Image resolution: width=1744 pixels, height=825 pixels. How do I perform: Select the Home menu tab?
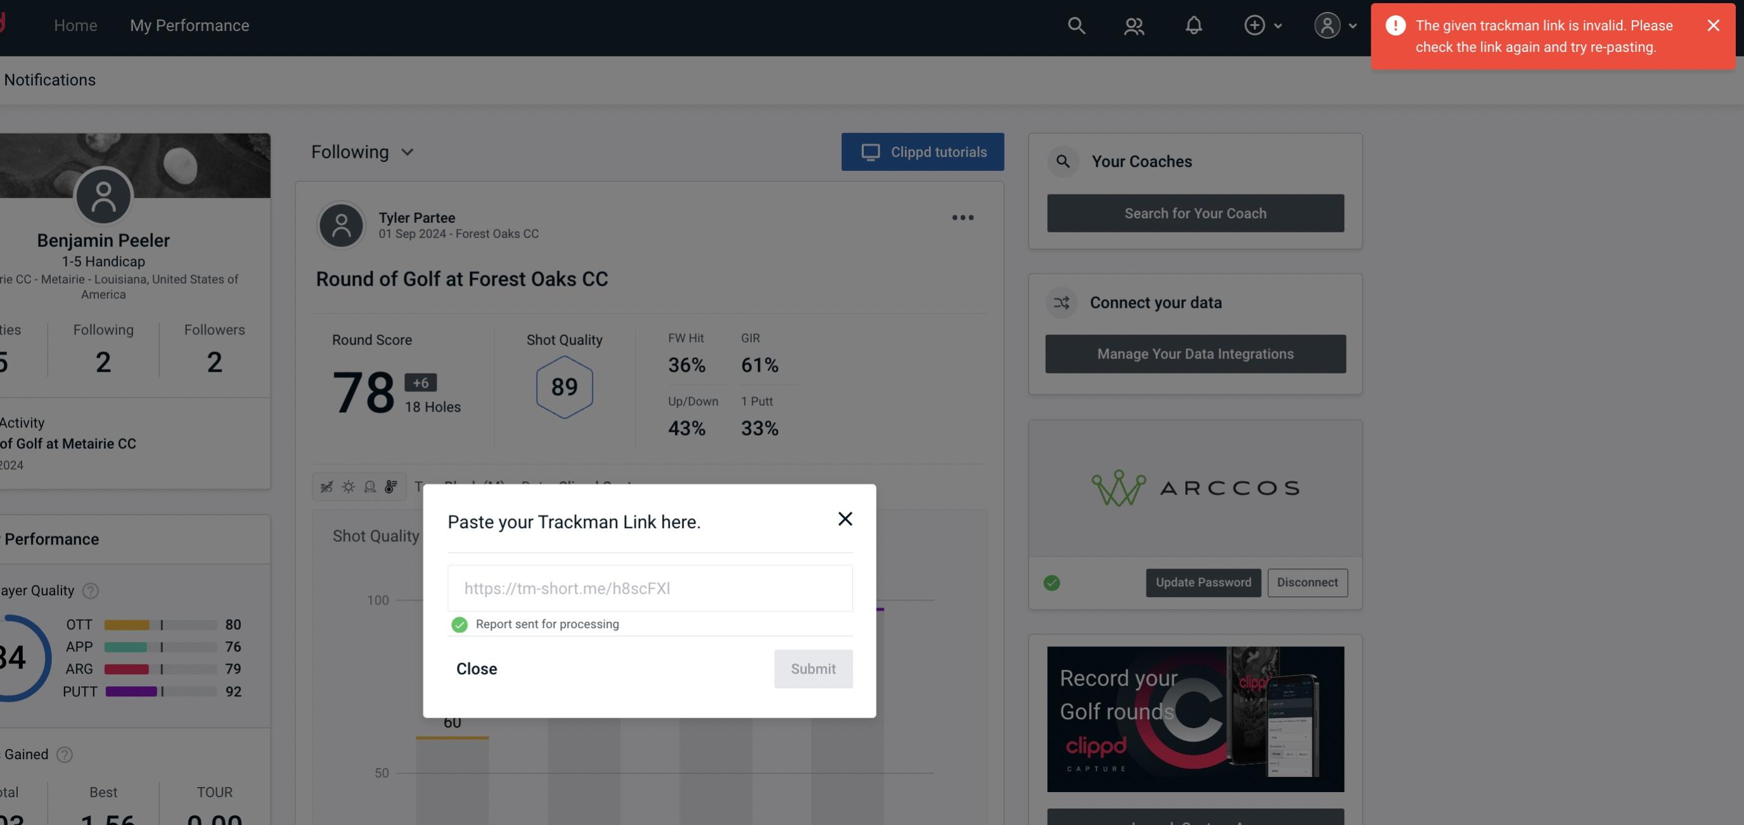[75, 25]
